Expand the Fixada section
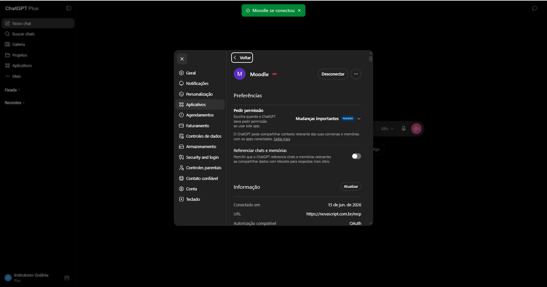Image resolution: width=547 pixels, height=287 pixels. 12,90
